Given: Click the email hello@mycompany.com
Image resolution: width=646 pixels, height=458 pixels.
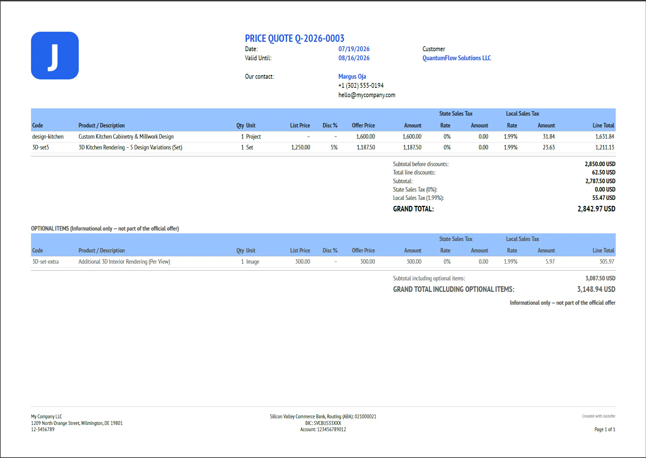Looking at the screenshot, I should 367,95.
